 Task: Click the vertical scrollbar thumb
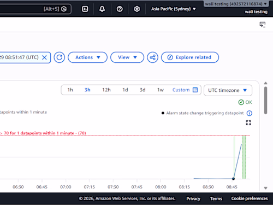coord(266,101)
